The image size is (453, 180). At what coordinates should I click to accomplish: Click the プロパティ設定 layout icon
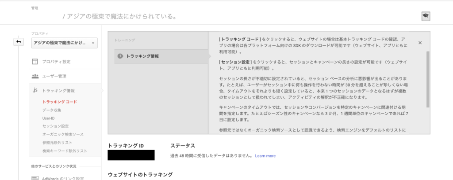coord(35,62)
